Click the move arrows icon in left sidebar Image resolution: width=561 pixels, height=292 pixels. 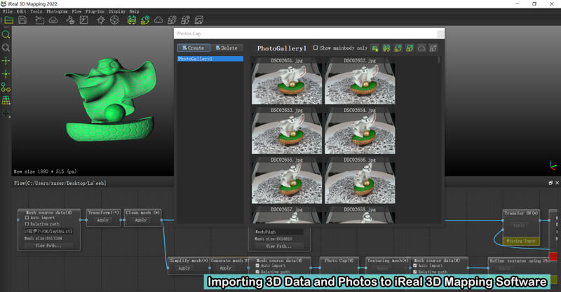pyautogui.click(x=6, y=113)
